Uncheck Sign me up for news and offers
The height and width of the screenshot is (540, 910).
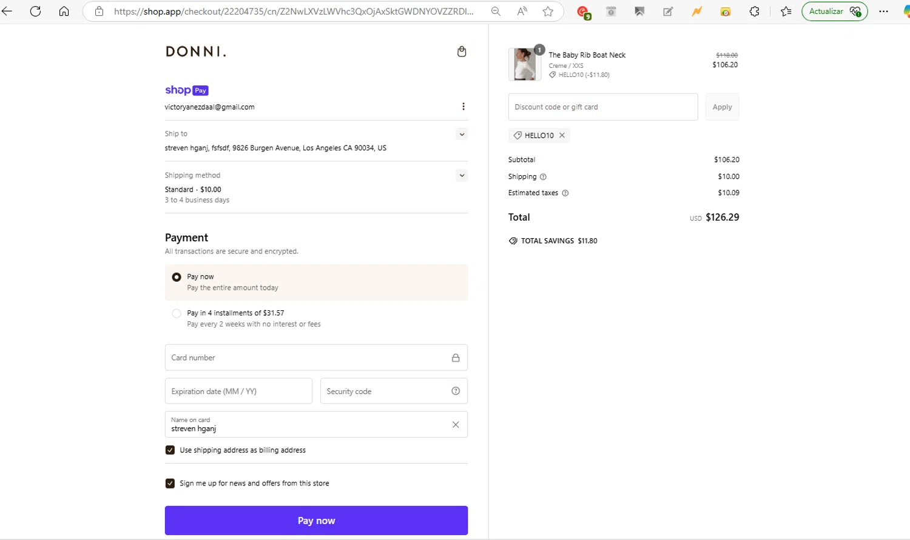click(x=170, y=483)
